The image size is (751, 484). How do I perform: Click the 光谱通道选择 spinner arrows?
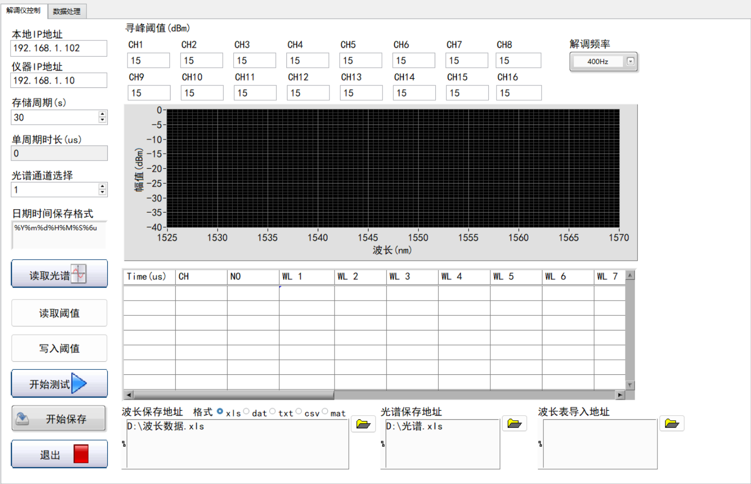pyautogui.click(x=103, y=189)
